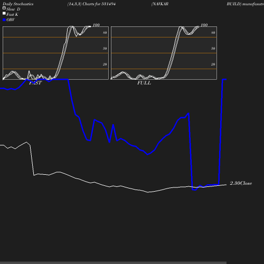Viewport: 264px width, 264px height.
Task: Click the horizontal bar at chart bottom
Action: (113, 262)
